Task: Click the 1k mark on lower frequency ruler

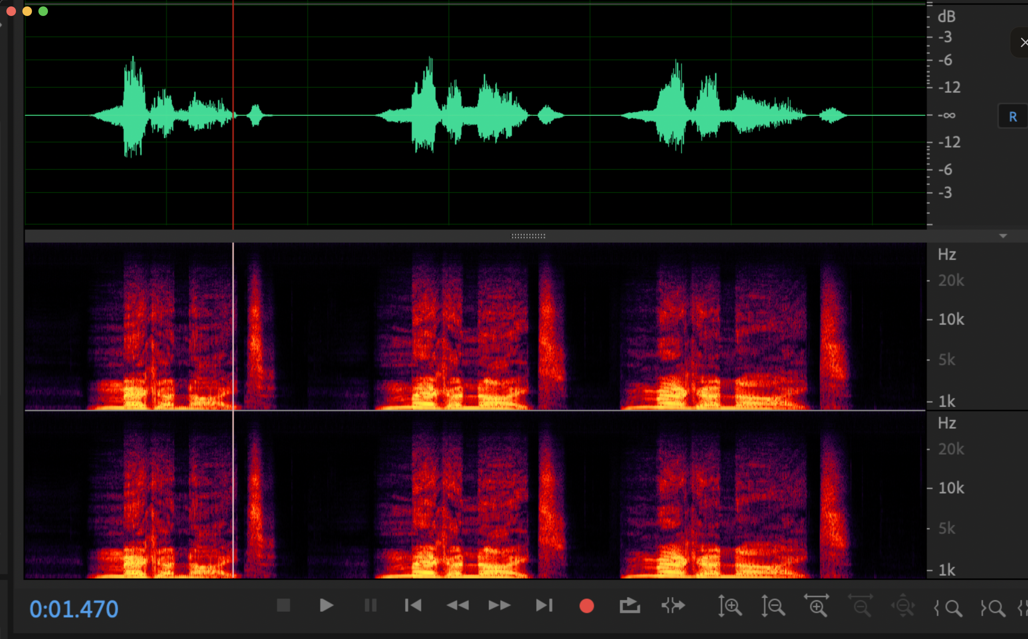Action: pos(947,571)
